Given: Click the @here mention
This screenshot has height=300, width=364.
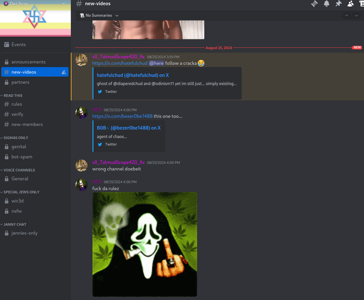Looking at the screenshot, I should pos(156,63).
